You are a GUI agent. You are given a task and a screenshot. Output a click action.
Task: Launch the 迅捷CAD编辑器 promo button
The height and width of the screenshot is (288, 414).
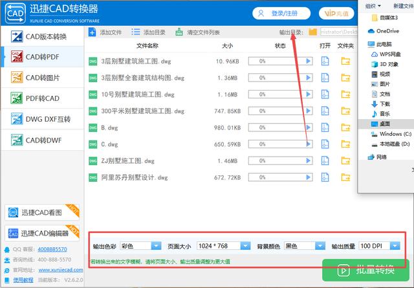pyautogui.click(x=41, y=233)
